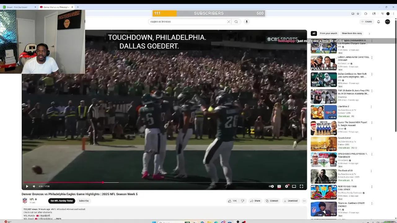Open The Book of Eli movie title
Screen dimensions: 397x223
coord(345,171)
